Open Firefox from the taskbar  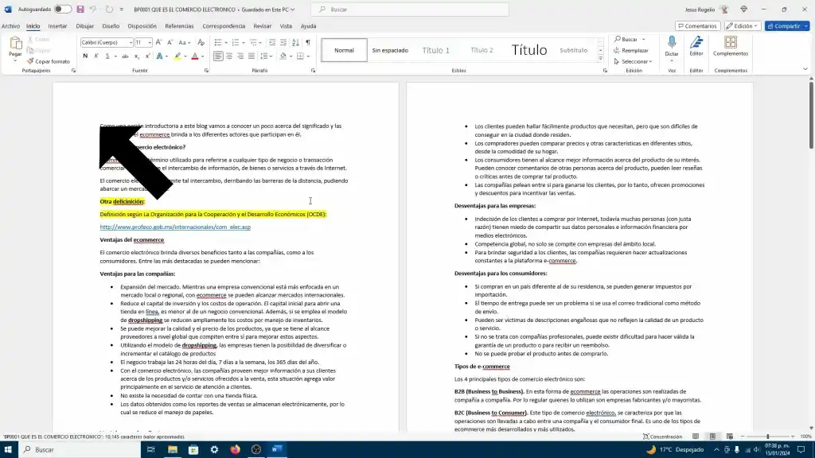pyautogui.click(x=235, y=450)
